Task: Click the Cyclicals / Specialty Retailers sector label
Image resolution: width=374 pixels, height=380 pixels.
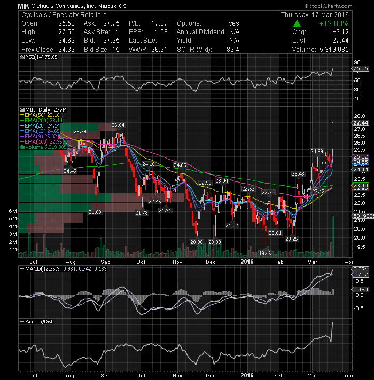Action: tap(64, 15)
